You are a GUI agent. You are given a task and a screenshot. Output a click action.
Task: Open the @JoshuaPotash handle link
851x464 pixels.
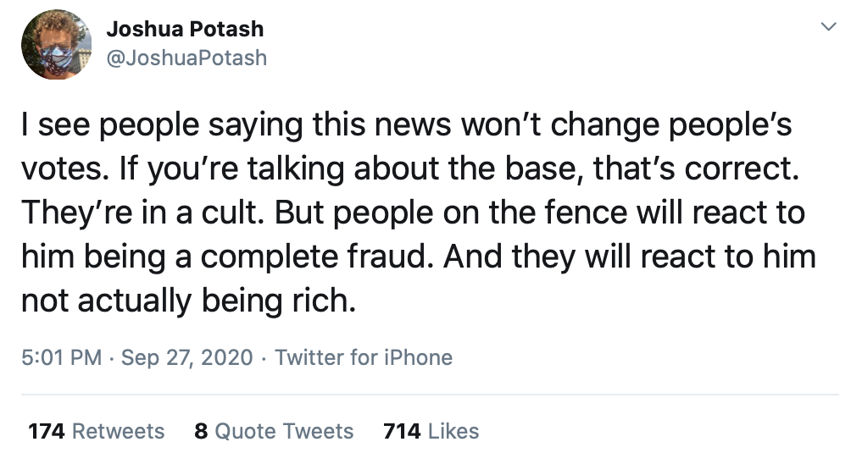pos(186,58)
